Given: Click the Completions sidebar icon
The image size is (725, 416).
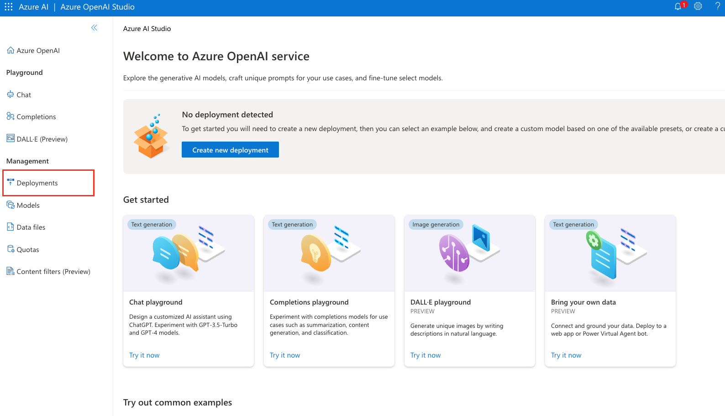Looking at the screenshot, I should (x=11, y=116).
